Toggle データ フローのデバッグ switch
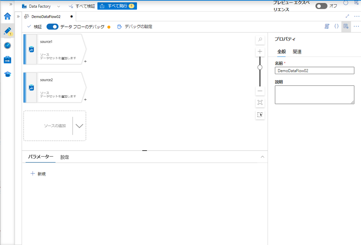361x245 pixels. [52, 27]
